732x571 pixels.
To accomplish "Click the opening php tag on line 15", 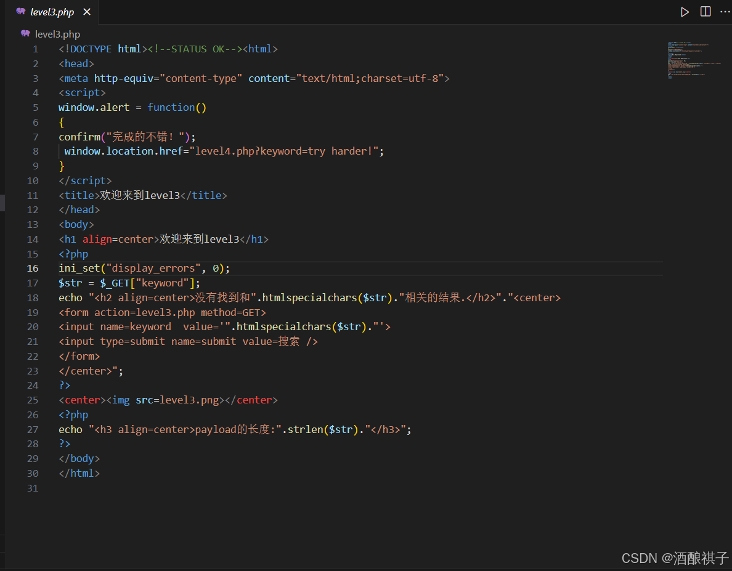I will pyautogui.click(x=73, y=254).
